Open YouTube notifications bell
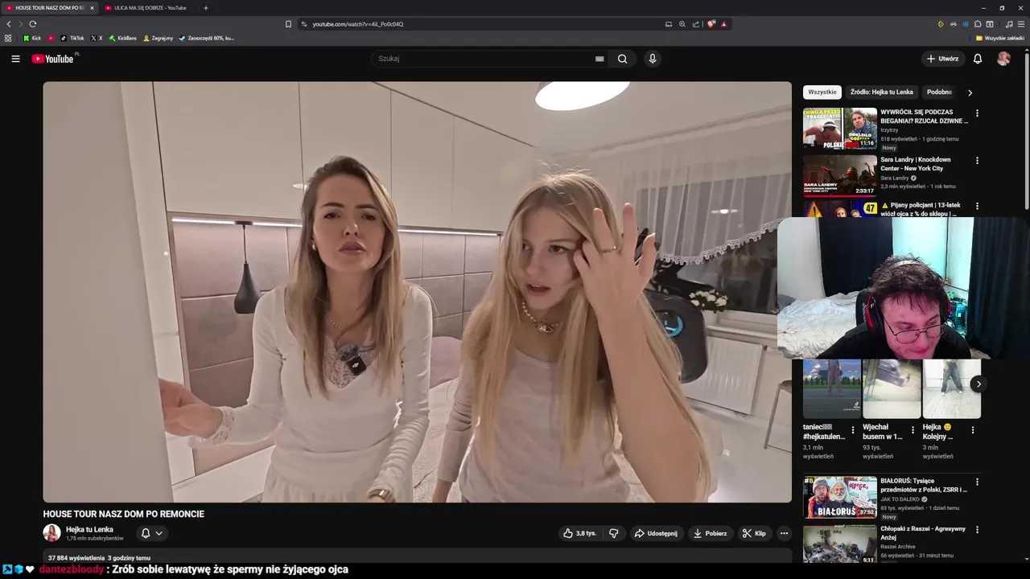This screenshot has height=579, width=1030. 978,59
